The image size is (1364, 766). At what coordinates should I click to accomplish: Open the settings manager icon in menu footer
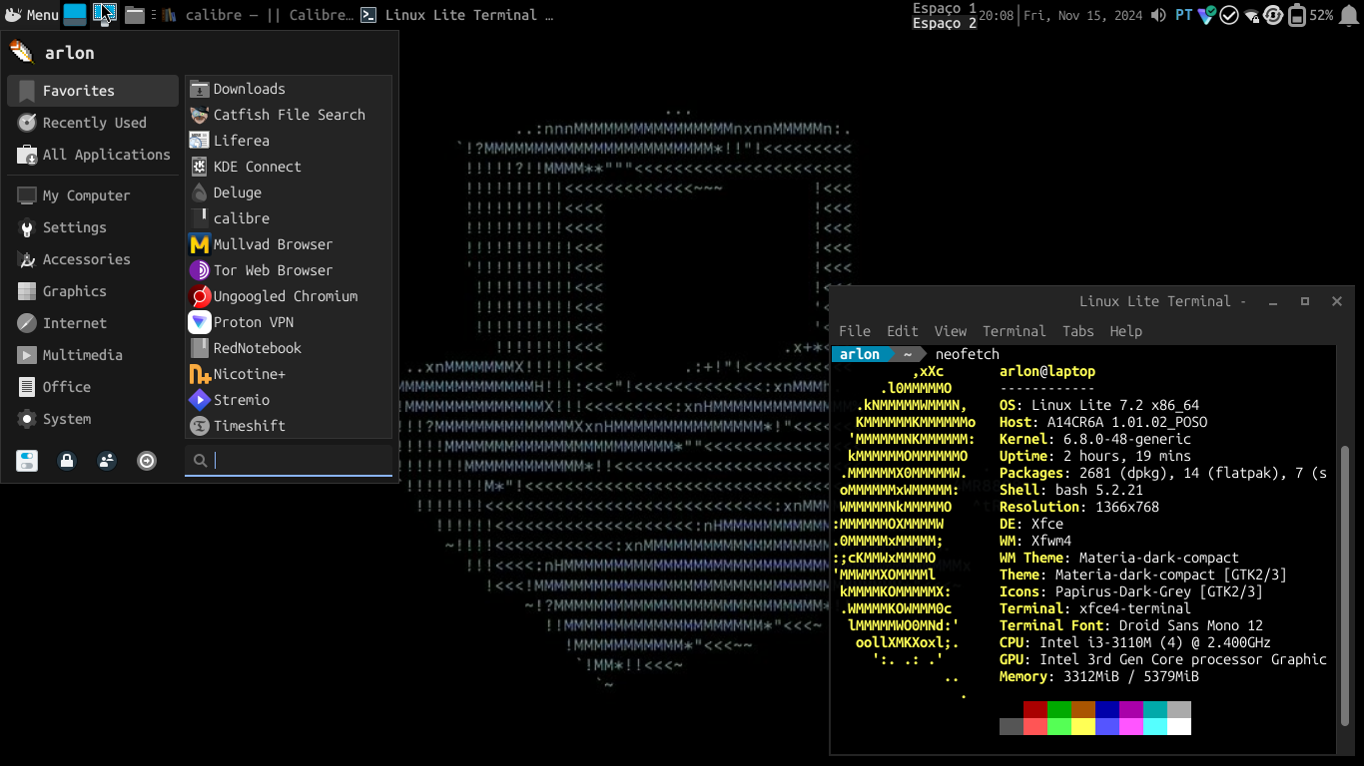click(x=27, y=461)
